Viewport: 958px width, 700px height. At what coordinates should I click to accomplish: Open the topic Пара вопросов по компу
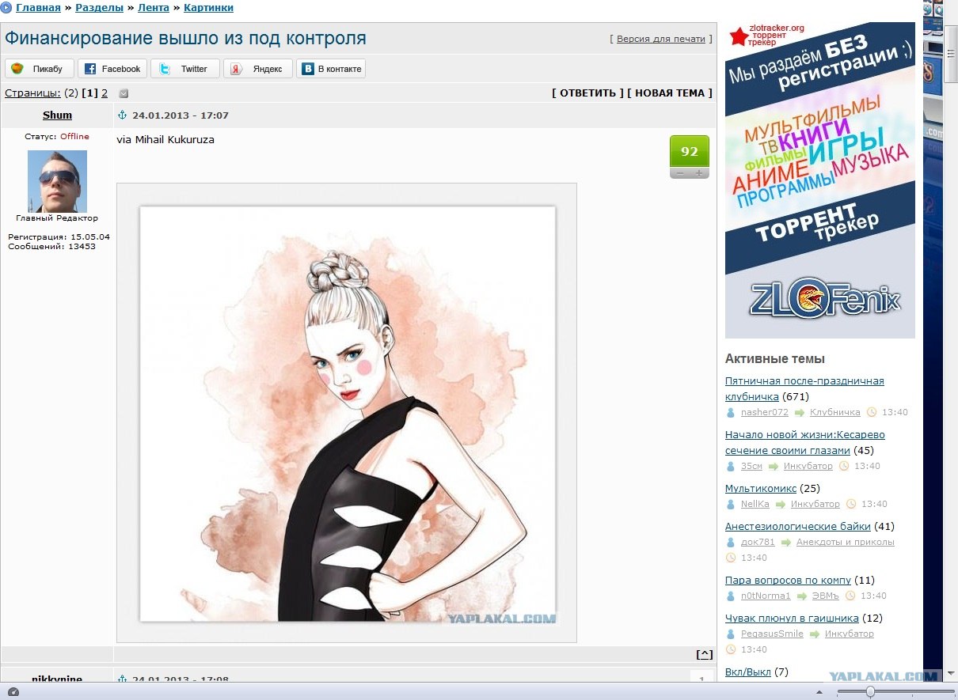788,580
